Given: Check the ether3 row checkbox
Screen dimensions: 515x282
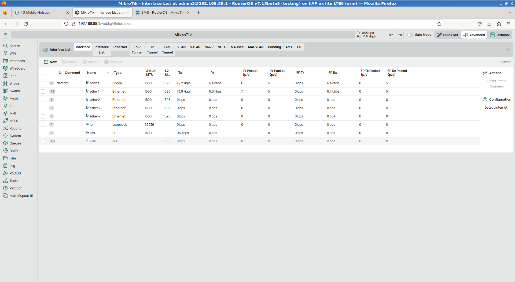Looking at the screenshot, I should coord(43,108).
